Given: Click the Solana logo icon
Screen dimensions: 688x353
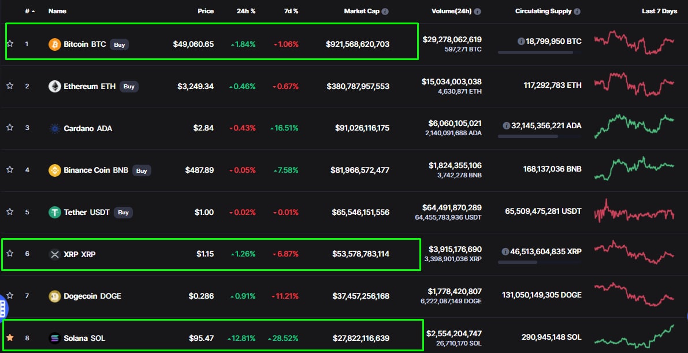Looking at the screenshot, I should click(x=55, y=339).
